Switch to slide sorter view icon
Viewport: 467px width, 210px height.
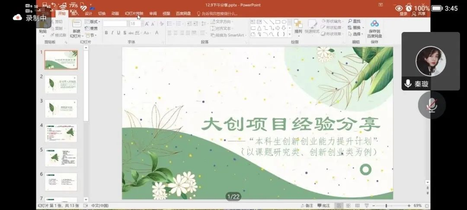(349, 206)
